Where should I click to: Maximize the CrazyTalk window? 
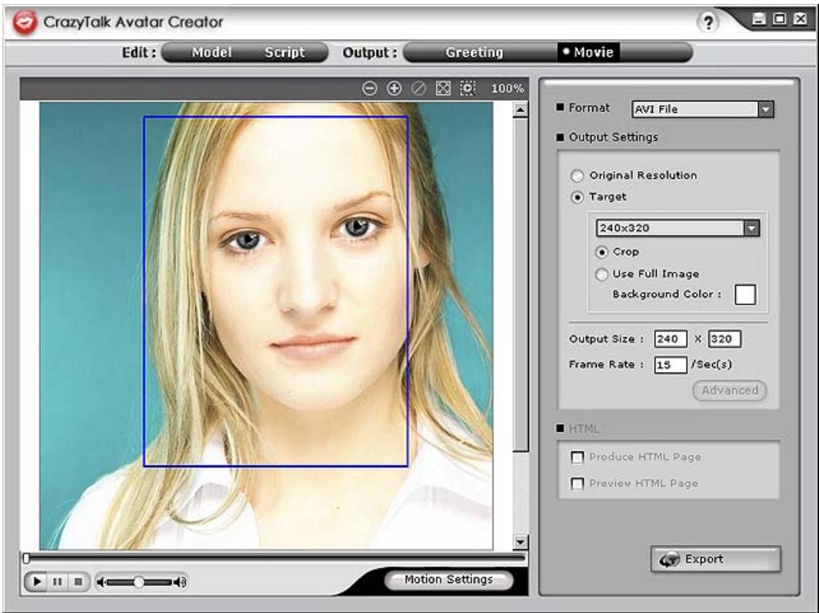pos(779,20)
